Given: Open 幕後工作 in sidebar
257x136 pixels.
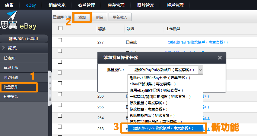Looking at the screenshot, I should [24, 68].
